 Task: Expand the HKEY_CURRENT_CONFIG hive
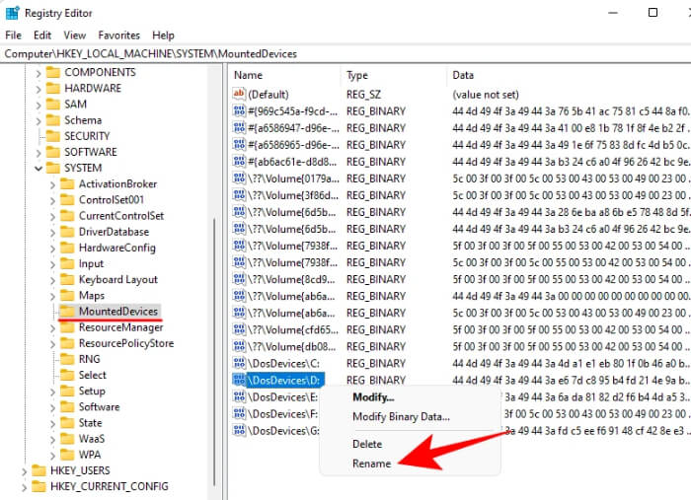pos(25,487)
